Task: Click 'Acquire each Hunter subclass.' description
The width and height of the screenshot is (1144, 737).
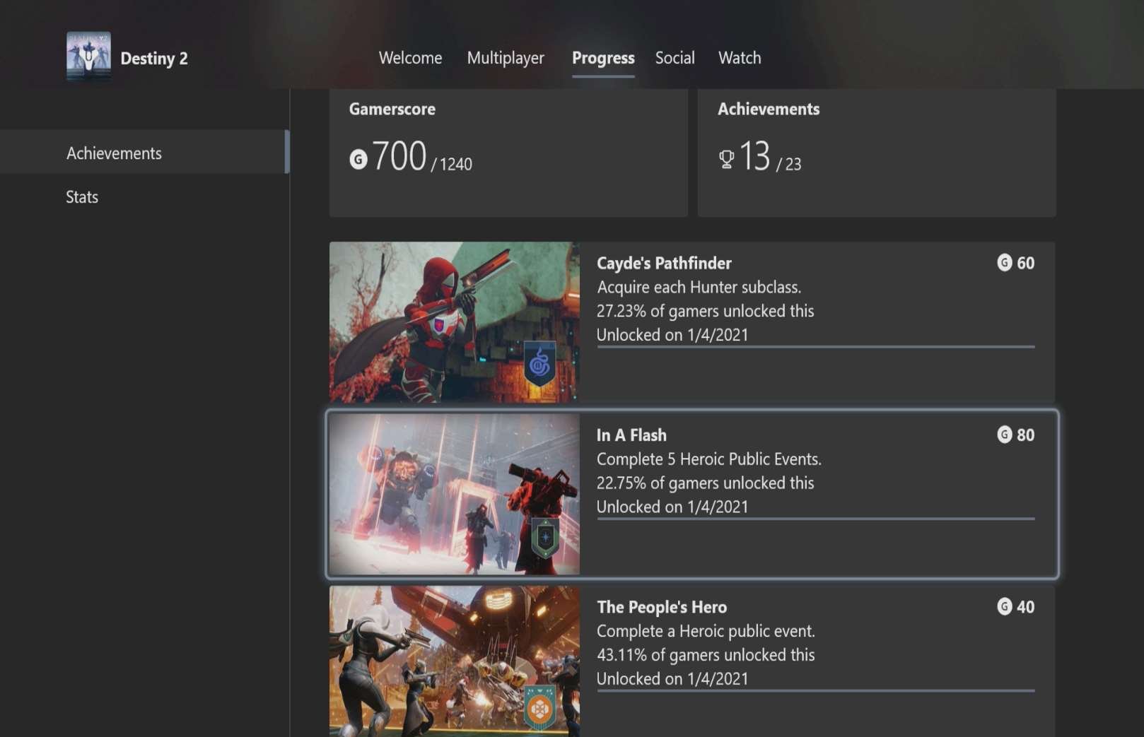Action: point(699,287)
